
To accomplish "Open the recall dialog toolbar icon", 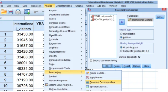I will point(27,12).
